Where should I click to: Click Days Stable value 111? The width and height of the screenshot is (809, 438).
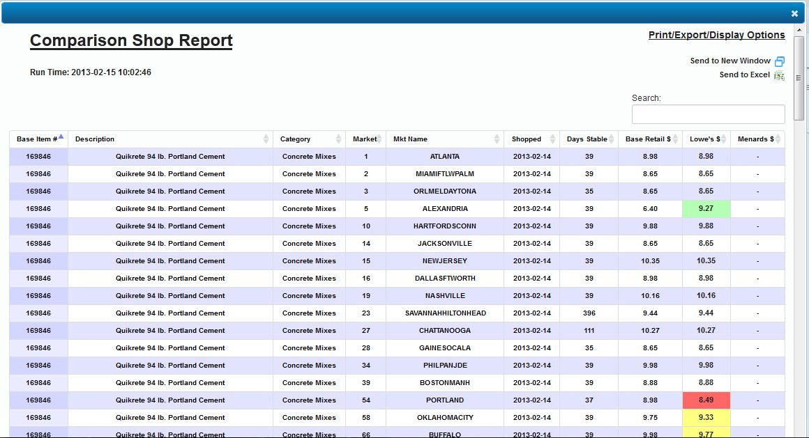point(589,330)
